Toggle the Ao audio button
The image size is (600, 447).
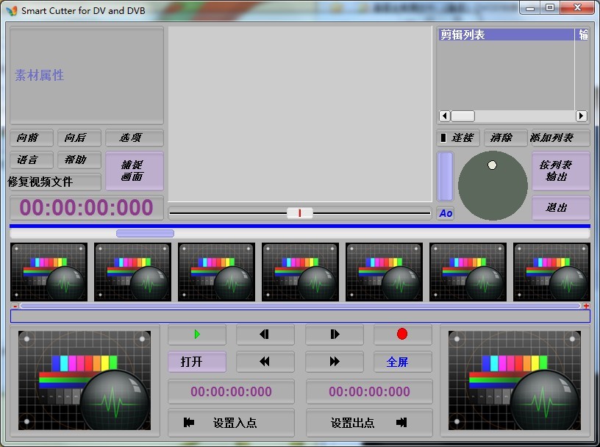446,213
